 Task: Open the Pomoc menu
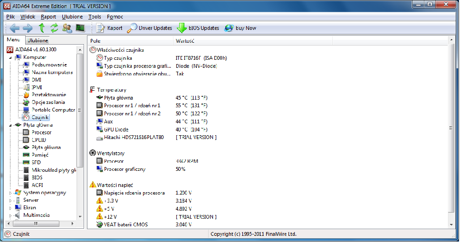pyautogui.click(x=115, y=17)
